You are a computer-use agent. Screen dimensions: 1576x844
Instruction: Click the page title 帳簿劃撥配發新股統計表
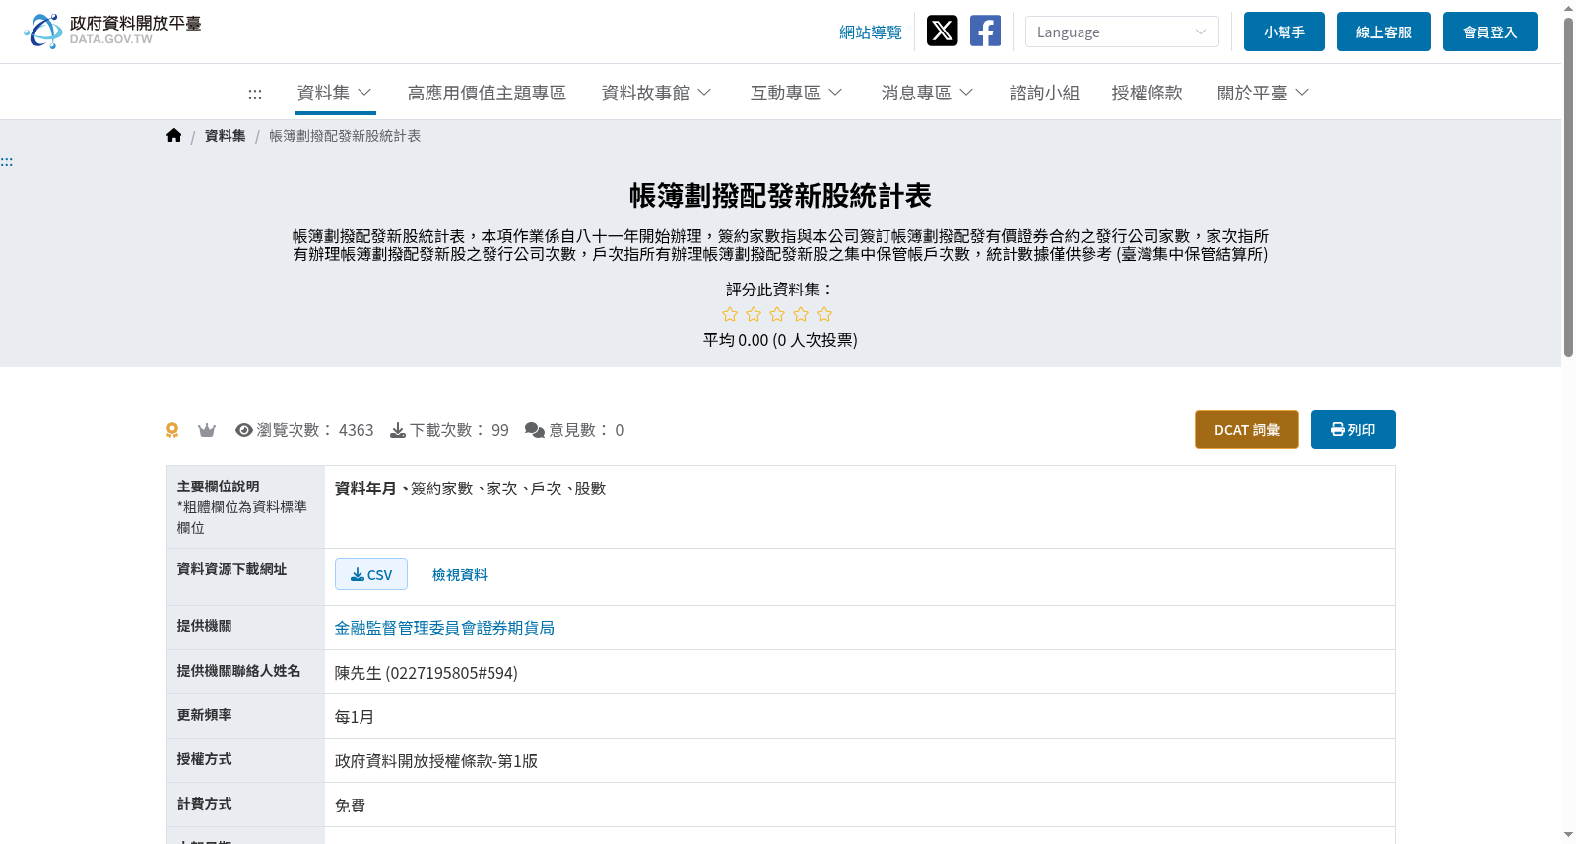780,196
